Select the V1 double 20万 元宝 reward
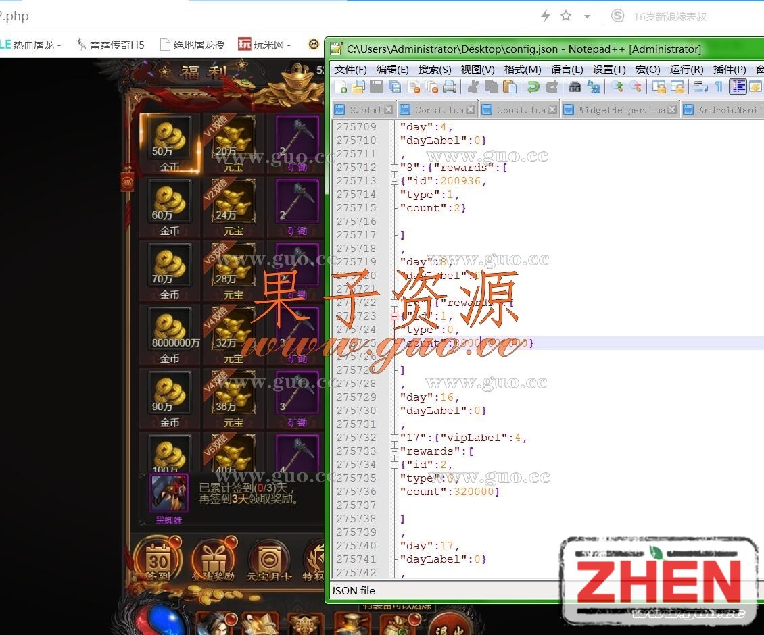Image resolution: width=764 pixels, height=635 pixels. tap(233, 144)
